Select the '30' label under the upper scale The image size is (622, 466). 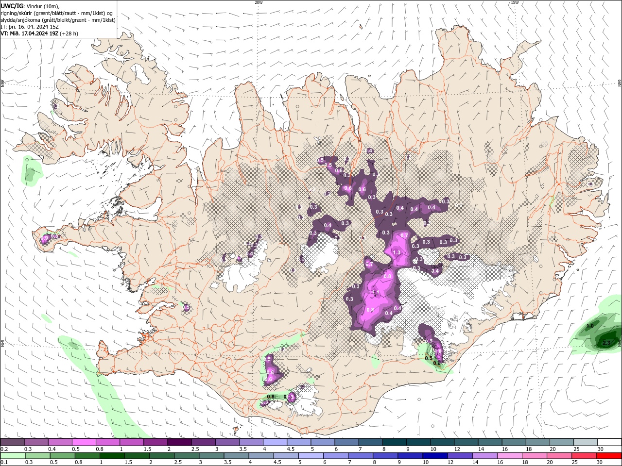(601, 449)
